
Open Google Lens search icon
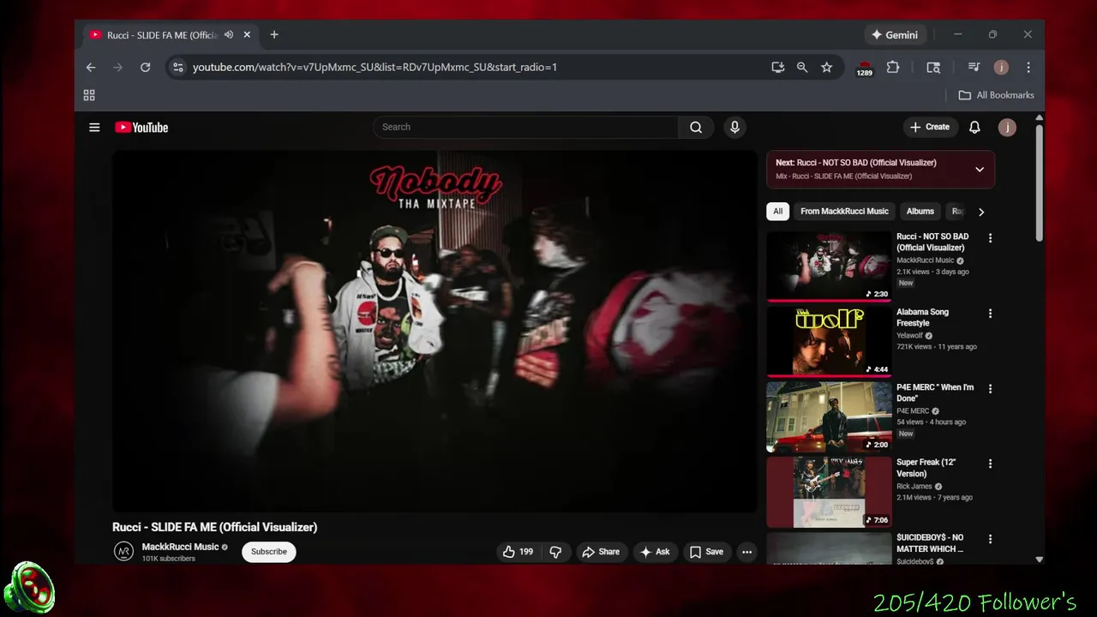pos(933,67)
